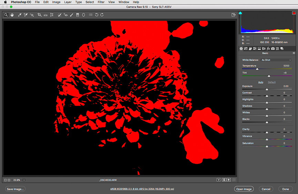Select the Hand tool
This screenshot has height=194, width=298.
12,15
